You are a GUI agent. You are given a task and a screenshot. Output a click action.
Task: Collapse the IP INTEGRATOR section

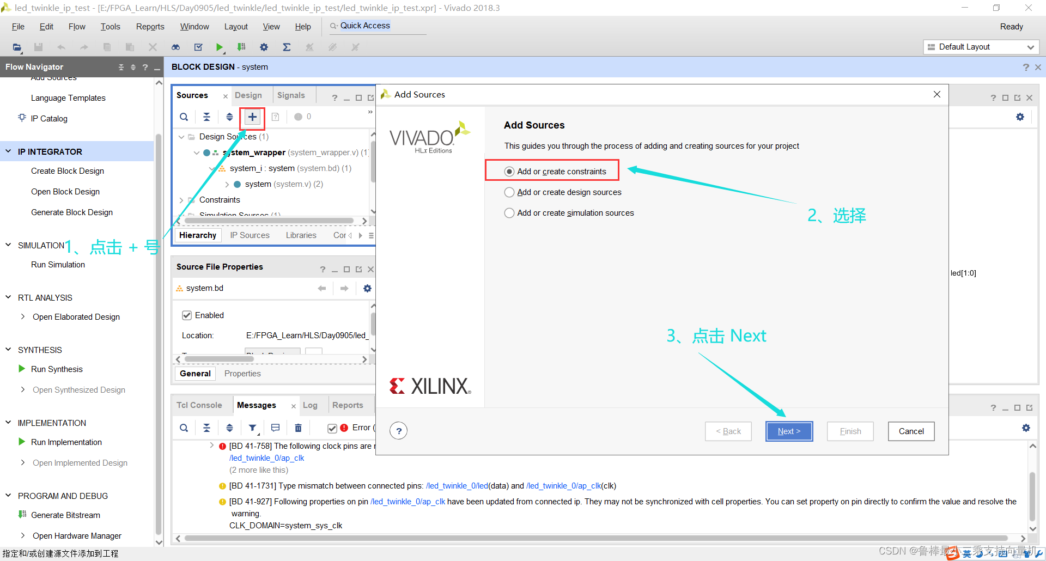click(8, 151)
